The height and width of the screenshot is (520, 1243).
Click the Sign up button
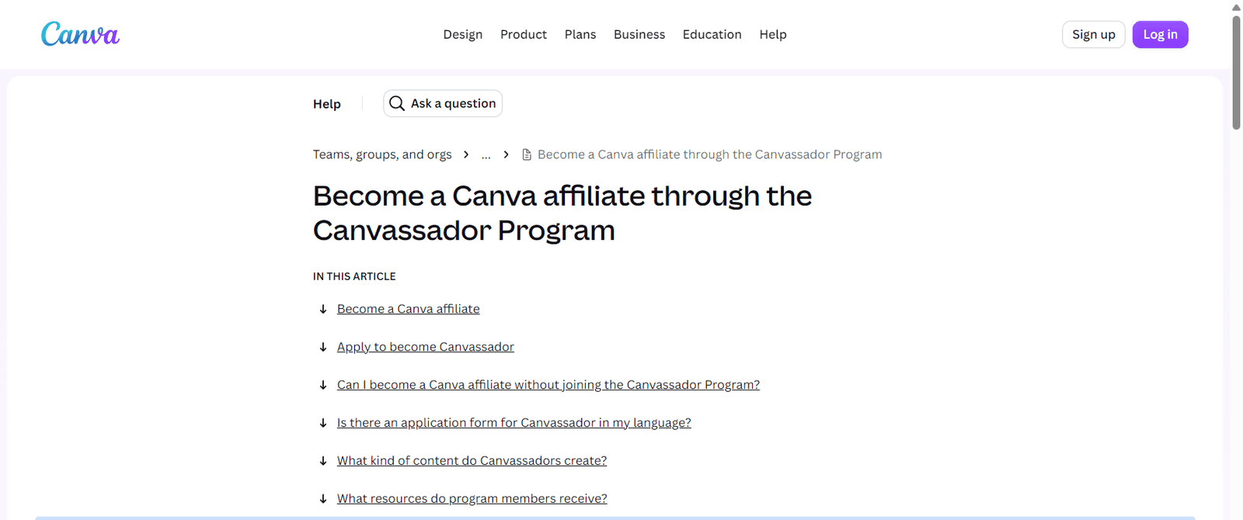[1094, 34]
